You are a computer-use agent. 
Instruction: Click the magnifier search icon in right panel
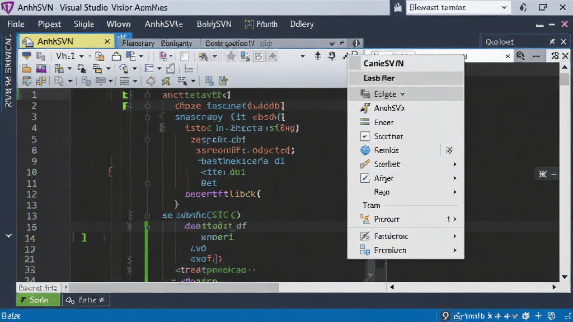(x=520, y=56)
